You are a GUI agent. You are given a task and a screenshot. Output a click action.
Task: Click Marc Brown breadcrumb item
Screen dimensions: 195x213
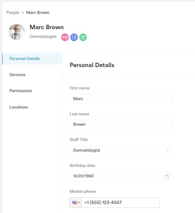pyautogui.click(x=38, y=12)
